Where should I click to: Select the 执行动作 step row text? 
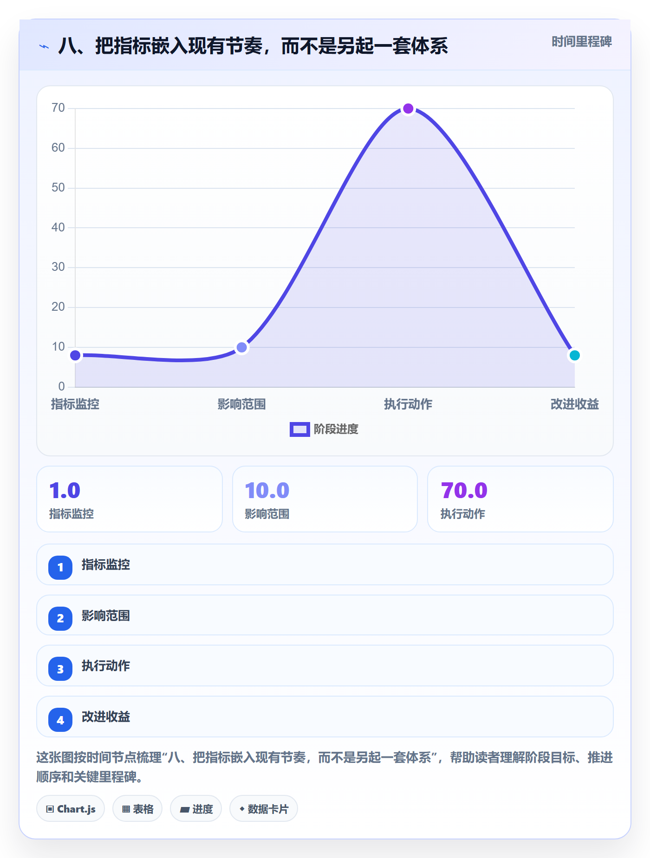pos(106,666)
